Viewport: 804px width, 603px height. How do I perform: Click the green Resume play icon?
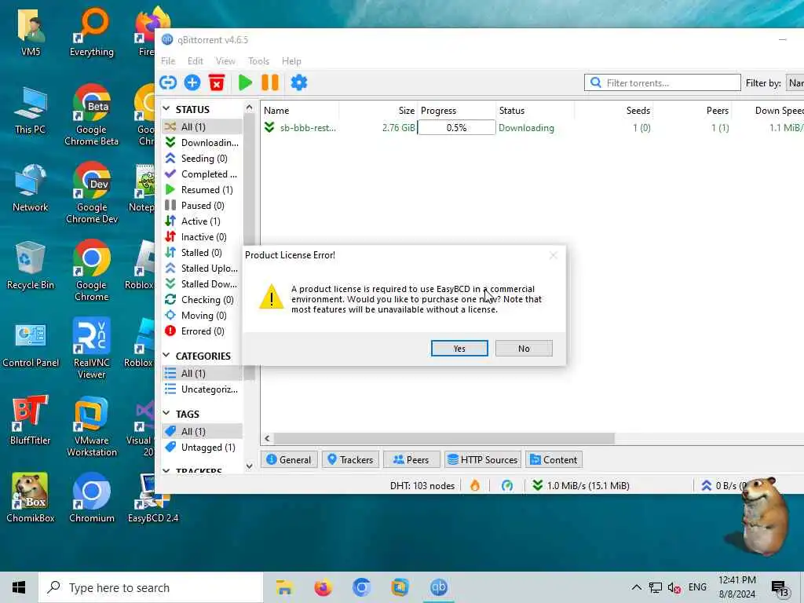tap(245, 82)
